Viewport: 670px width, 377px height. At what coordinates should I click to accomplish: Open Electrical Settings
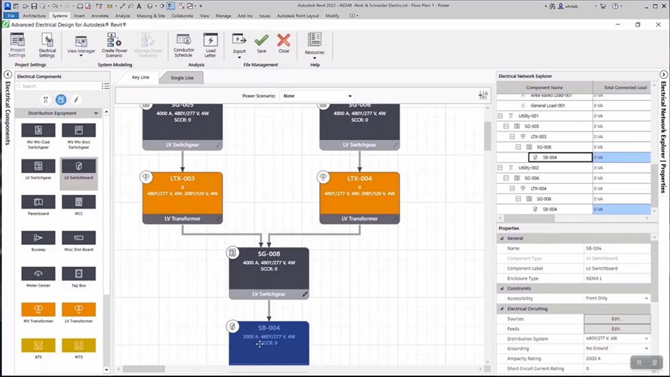pyautogui.click(x=47, y=45)
